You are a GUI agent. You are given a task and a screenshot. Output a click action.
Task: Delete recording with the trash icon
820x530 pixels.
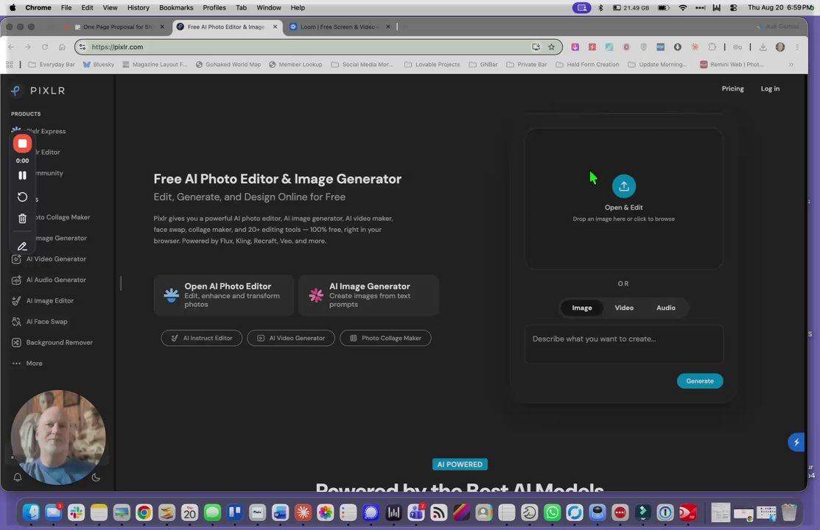pos(22,219)
